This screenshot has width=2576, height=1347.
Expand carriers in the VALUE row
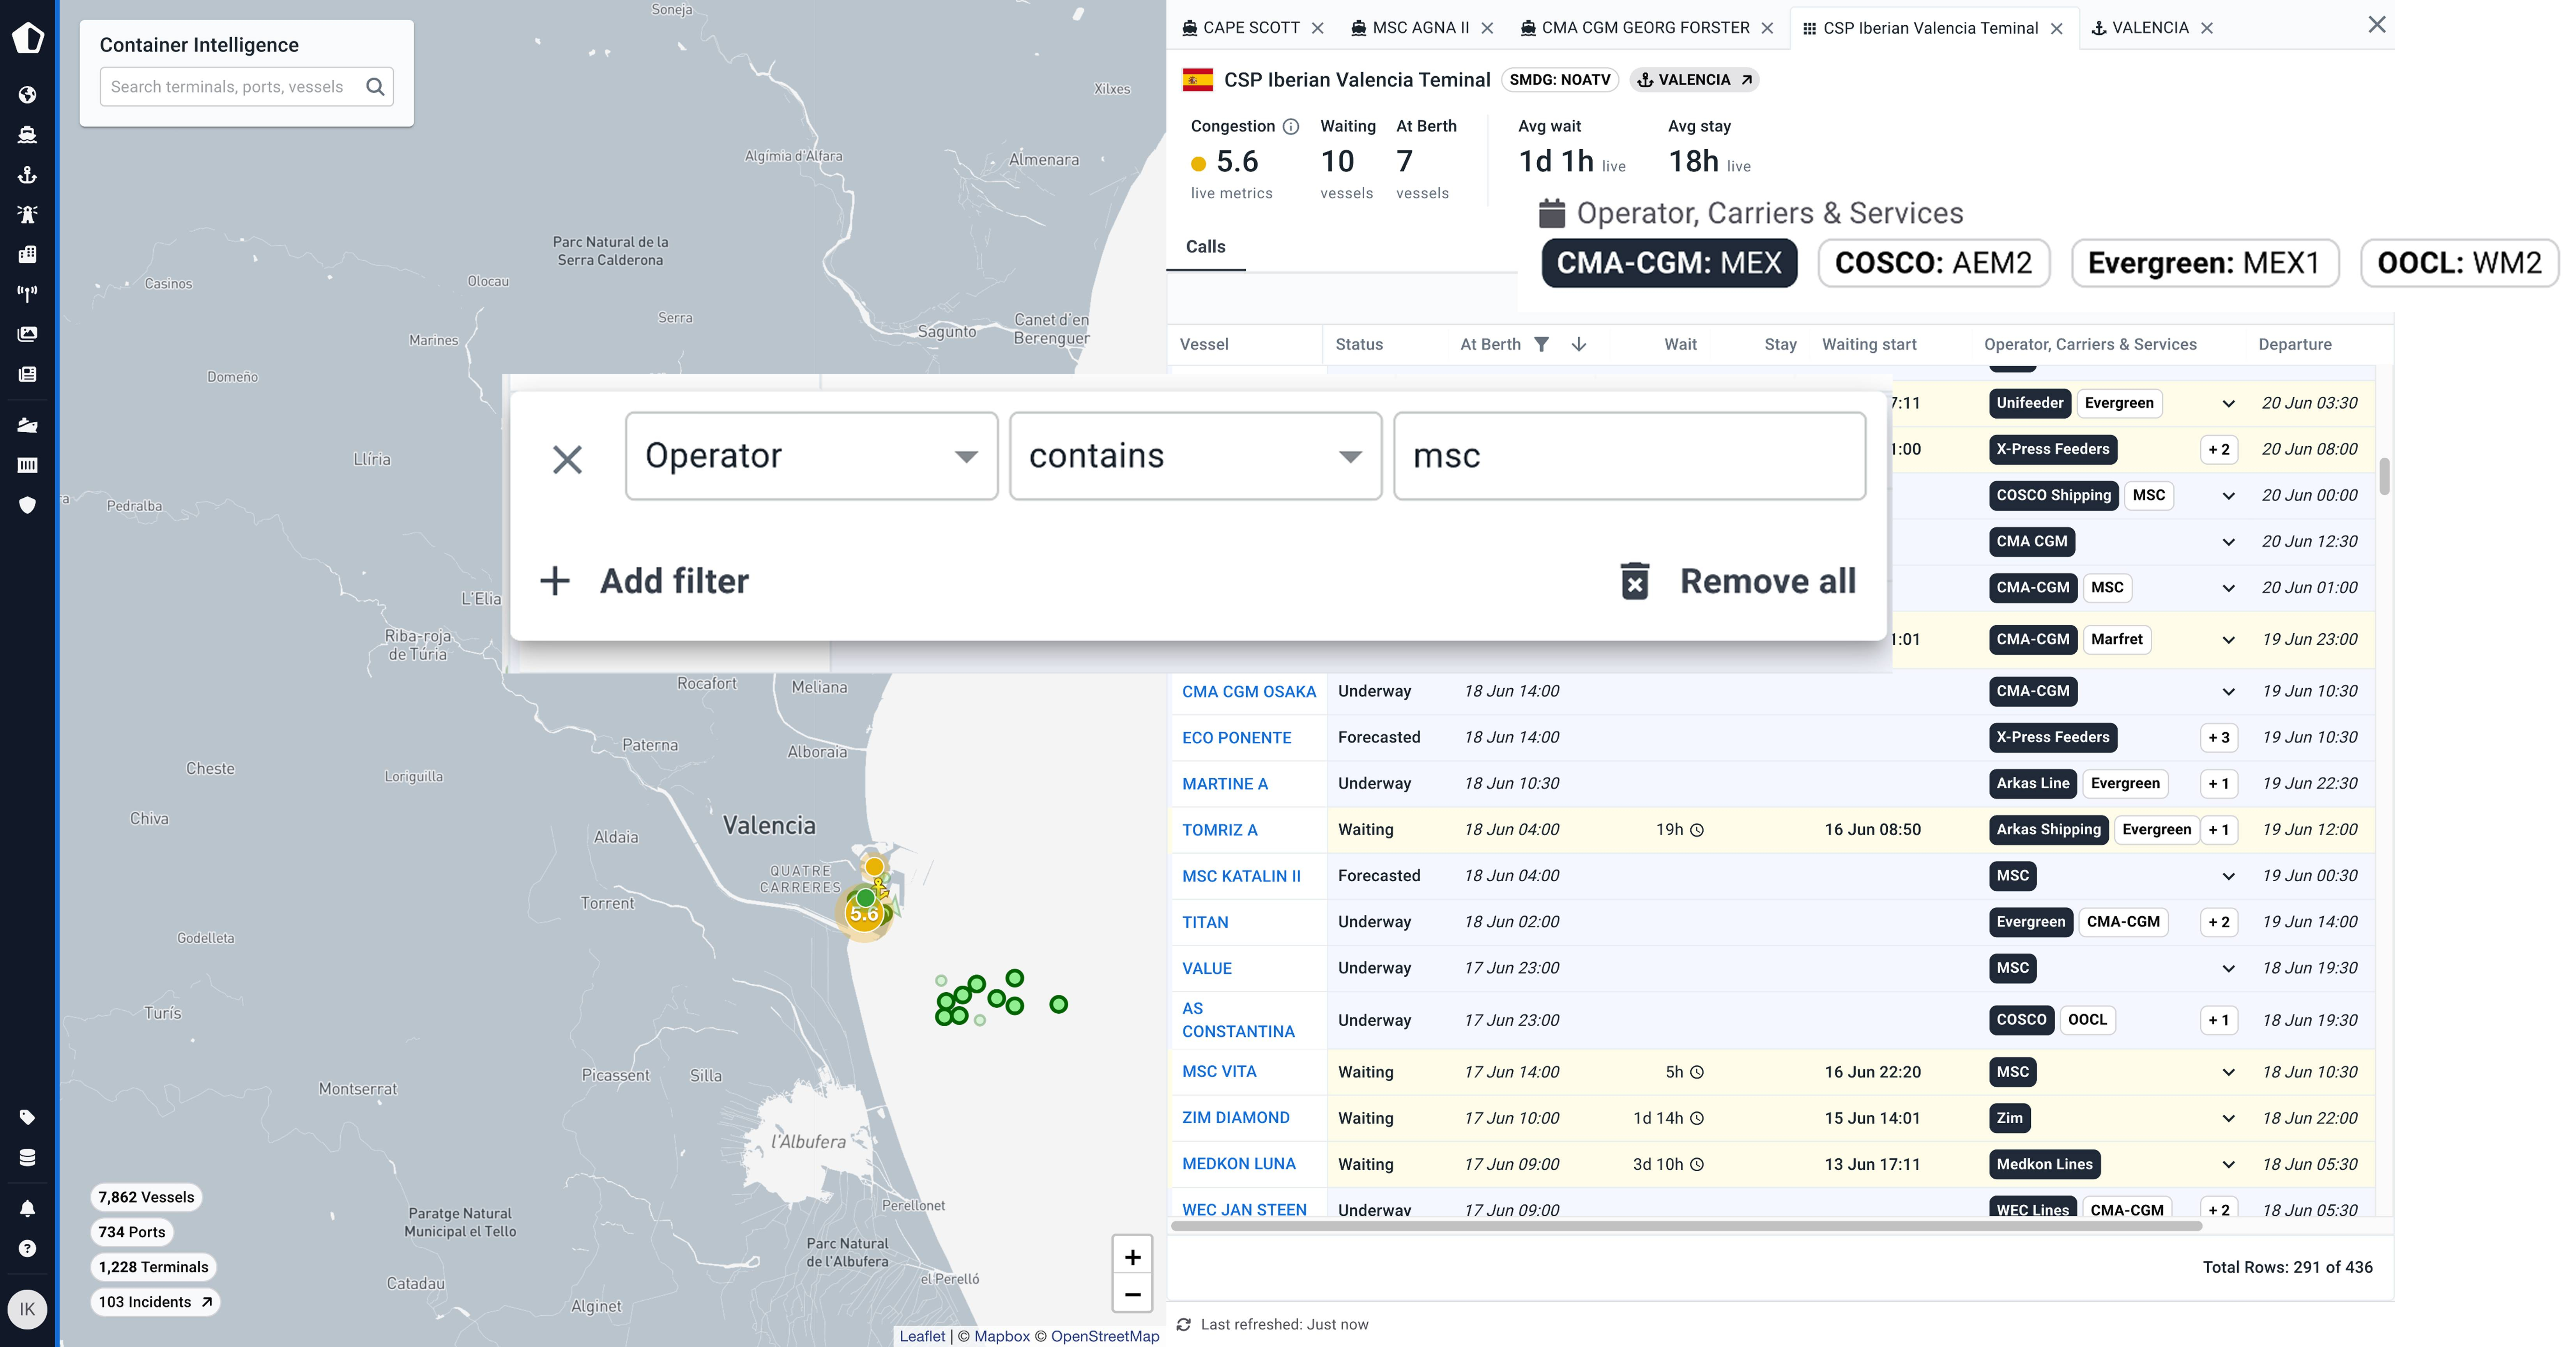[2228, 968]
